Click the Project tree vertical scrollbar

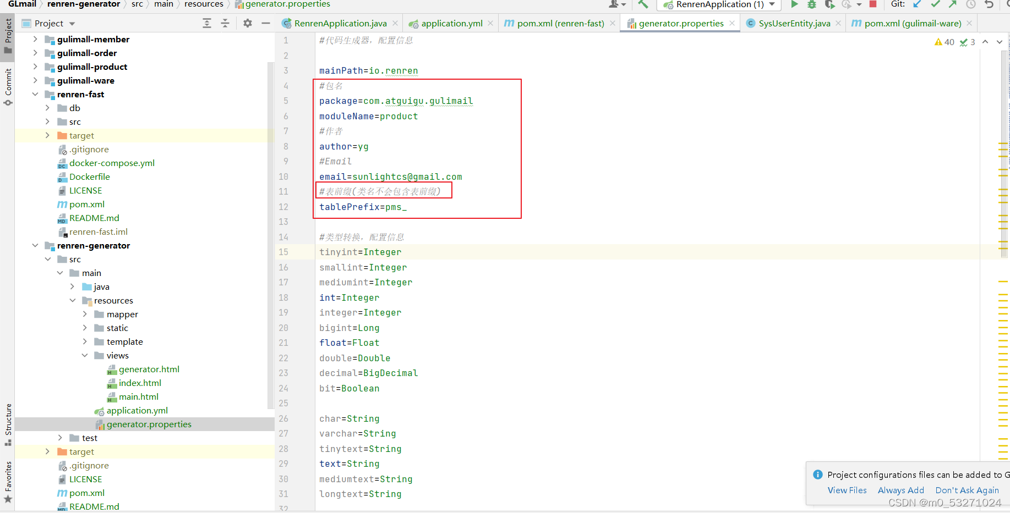point(270,235)
